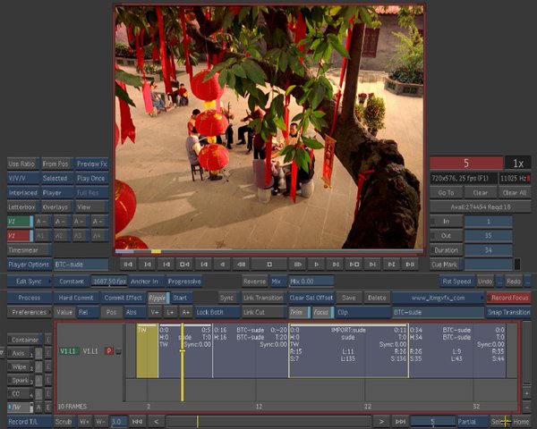Open the Interlaced display mode dropdown
Viewport: 537px width, 429px height.
pos(21,192)
